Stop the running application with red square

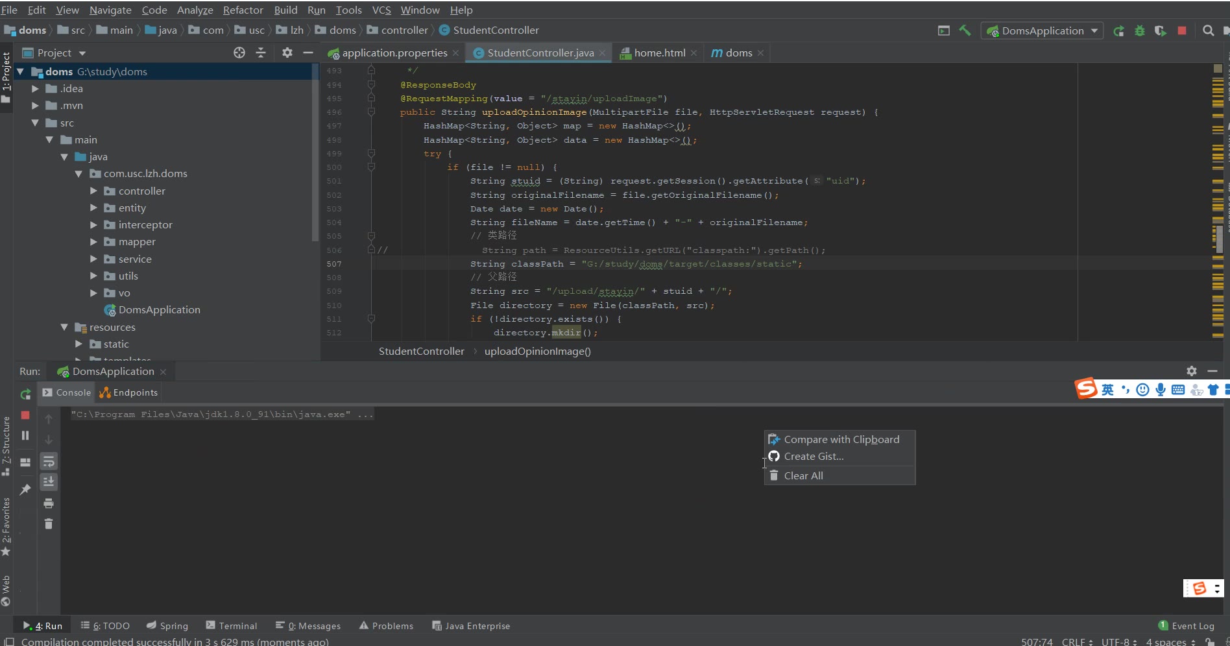1182,30
